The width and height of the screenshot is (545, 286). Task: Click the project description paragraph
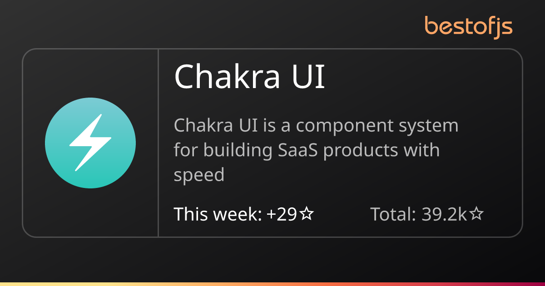[x=316, y=150]
